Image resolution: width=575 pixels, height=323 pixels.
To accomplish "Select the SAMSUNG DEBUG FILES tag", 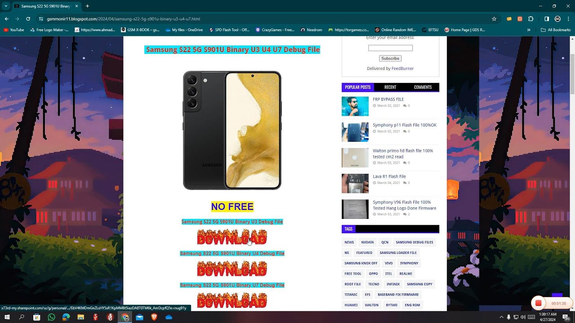I will [x=414, y=242].
